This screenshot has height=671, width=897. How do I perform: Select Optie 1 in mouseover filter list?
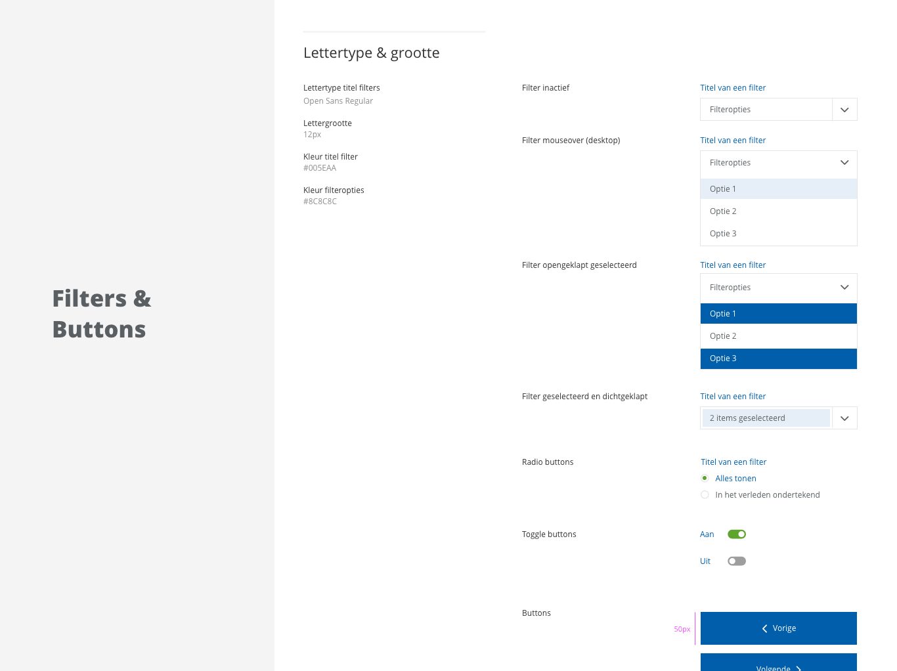[x=779, y=188]
